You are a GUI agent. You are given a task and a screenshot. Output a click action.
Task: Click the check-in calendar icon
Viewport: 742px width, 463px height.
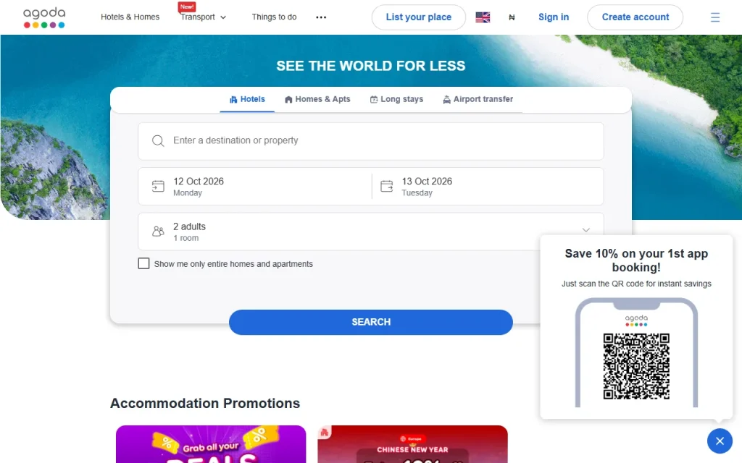(x=158, y=186)
